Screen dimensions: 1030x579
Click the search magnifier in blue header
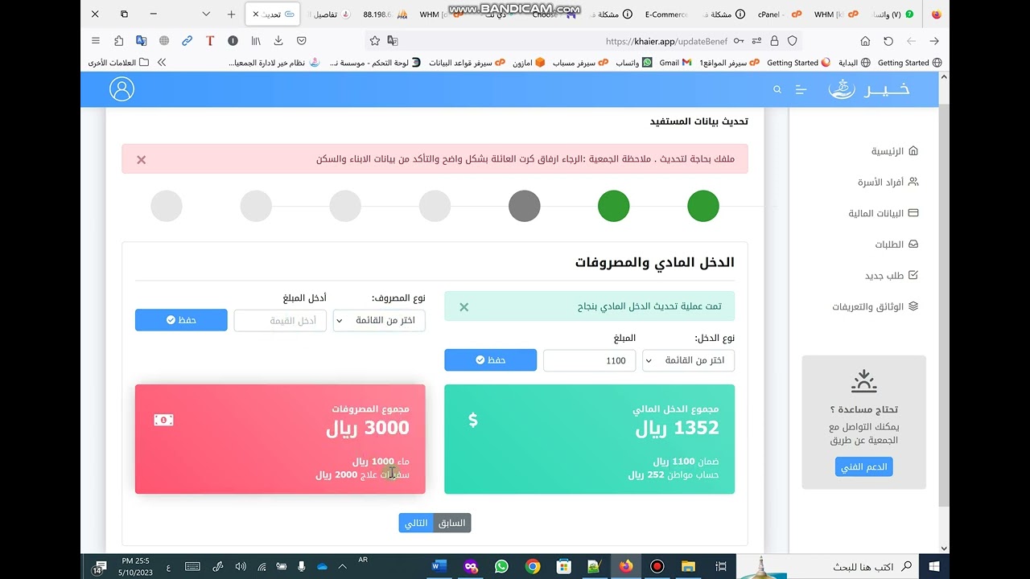coord(777,90)
